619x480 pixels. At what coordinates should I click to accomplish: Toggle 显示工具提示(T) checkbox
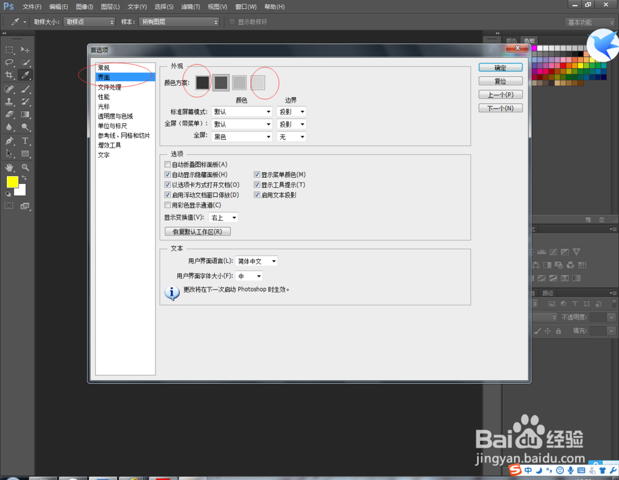click(257, 185)
